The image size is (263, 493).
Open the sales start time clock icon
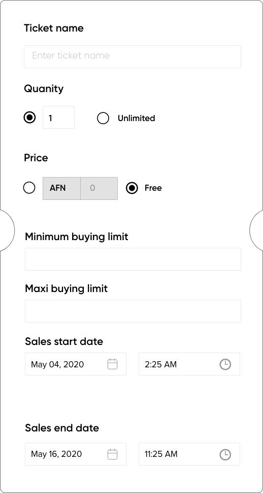225,364
